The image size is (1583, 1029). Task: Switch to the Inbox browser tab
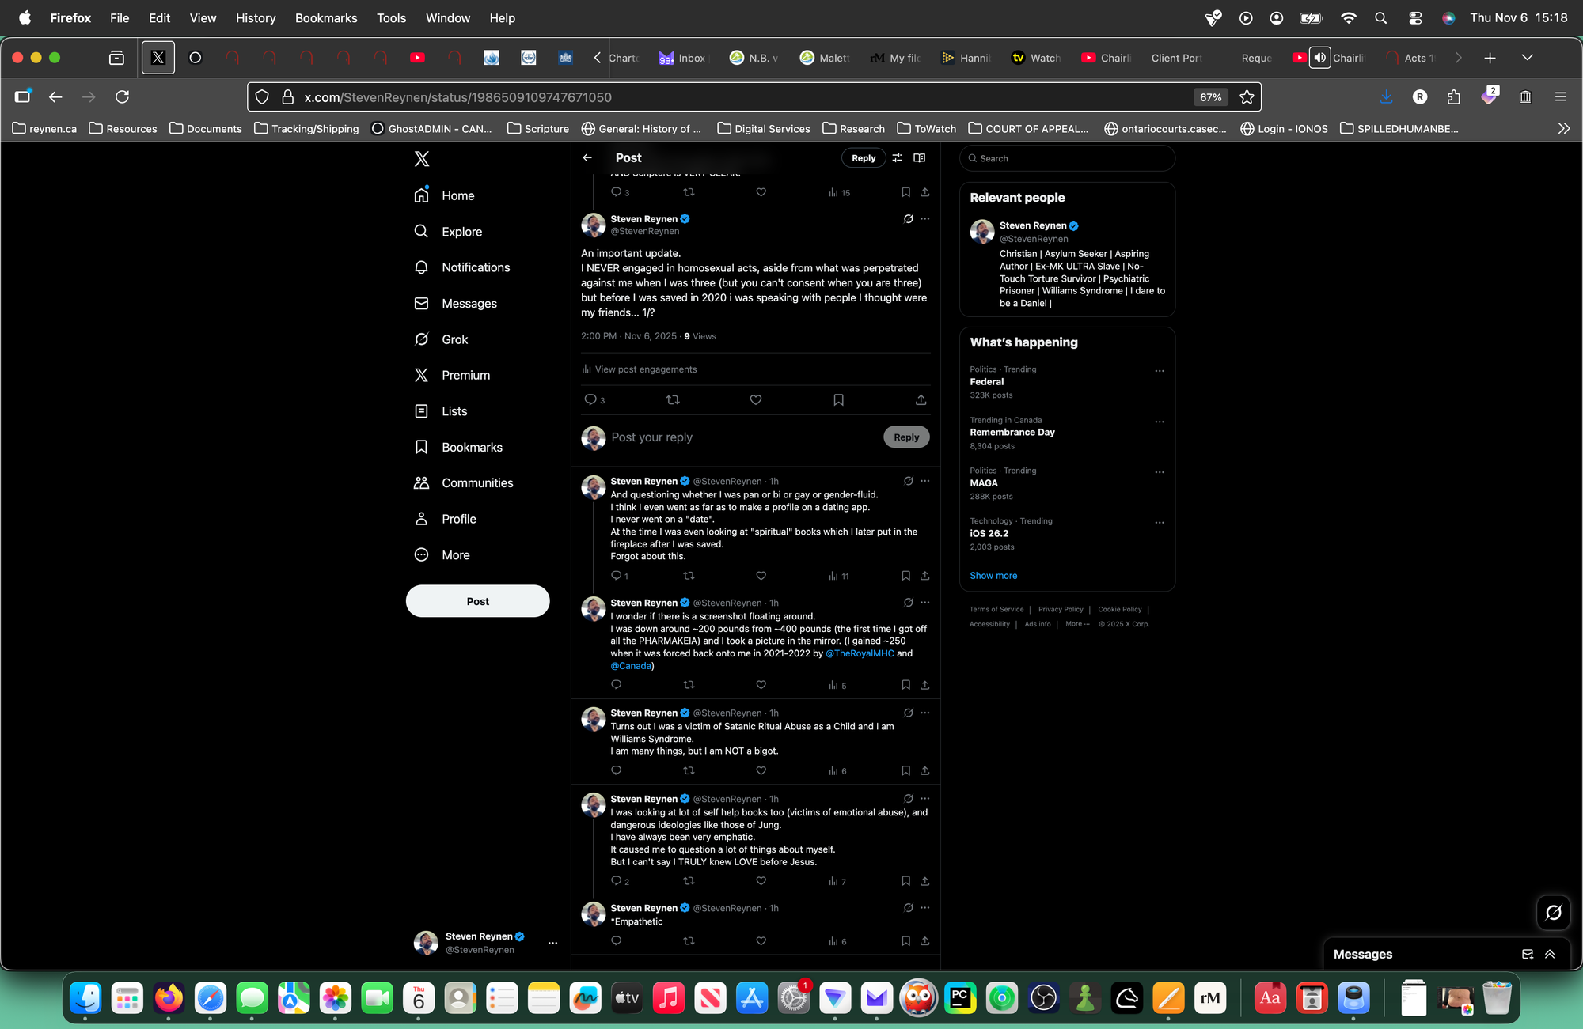682,58
